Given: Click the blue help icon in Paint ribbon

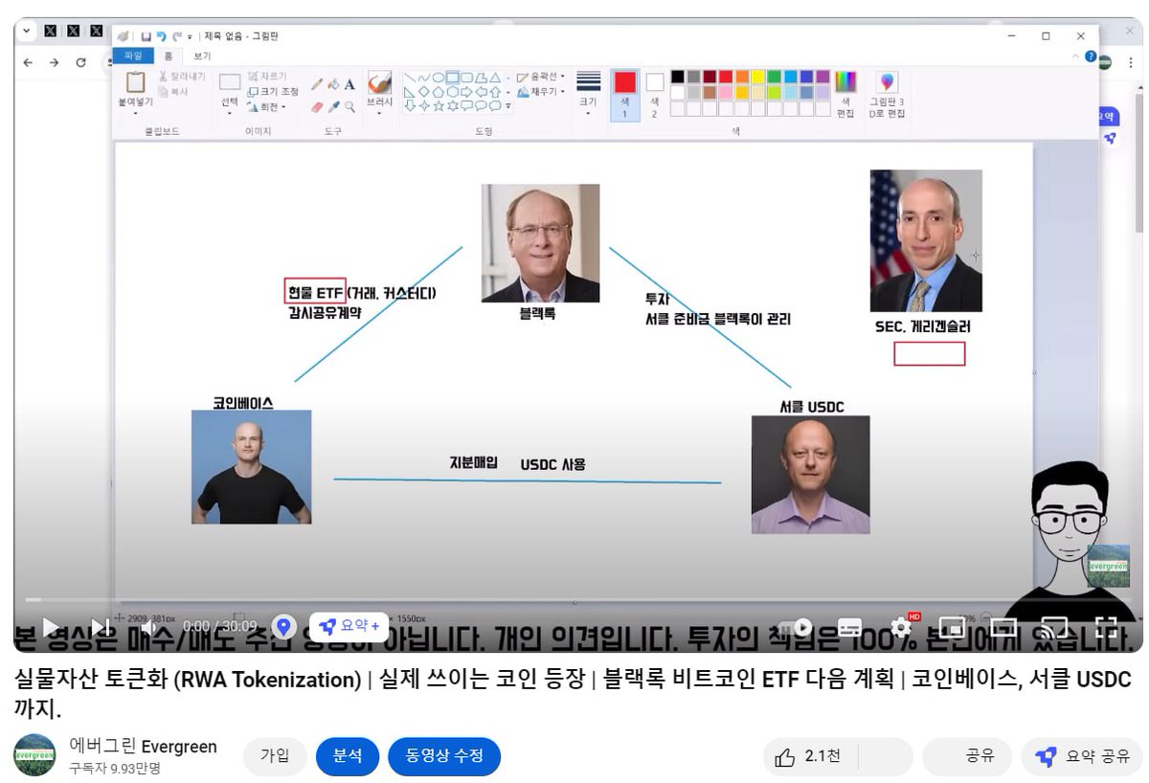Looking at the screenshot, I should [1091, 56].
